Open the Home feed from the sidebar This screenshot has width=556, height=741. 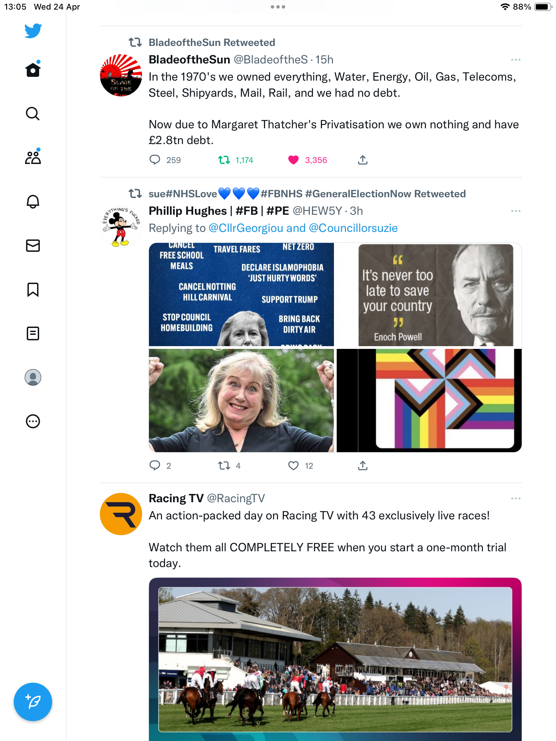coord(33,70)
